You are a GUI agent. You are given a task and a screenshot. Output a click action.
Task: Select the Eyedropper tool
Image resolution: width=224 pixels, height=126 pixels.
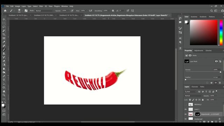pos(4,42)
